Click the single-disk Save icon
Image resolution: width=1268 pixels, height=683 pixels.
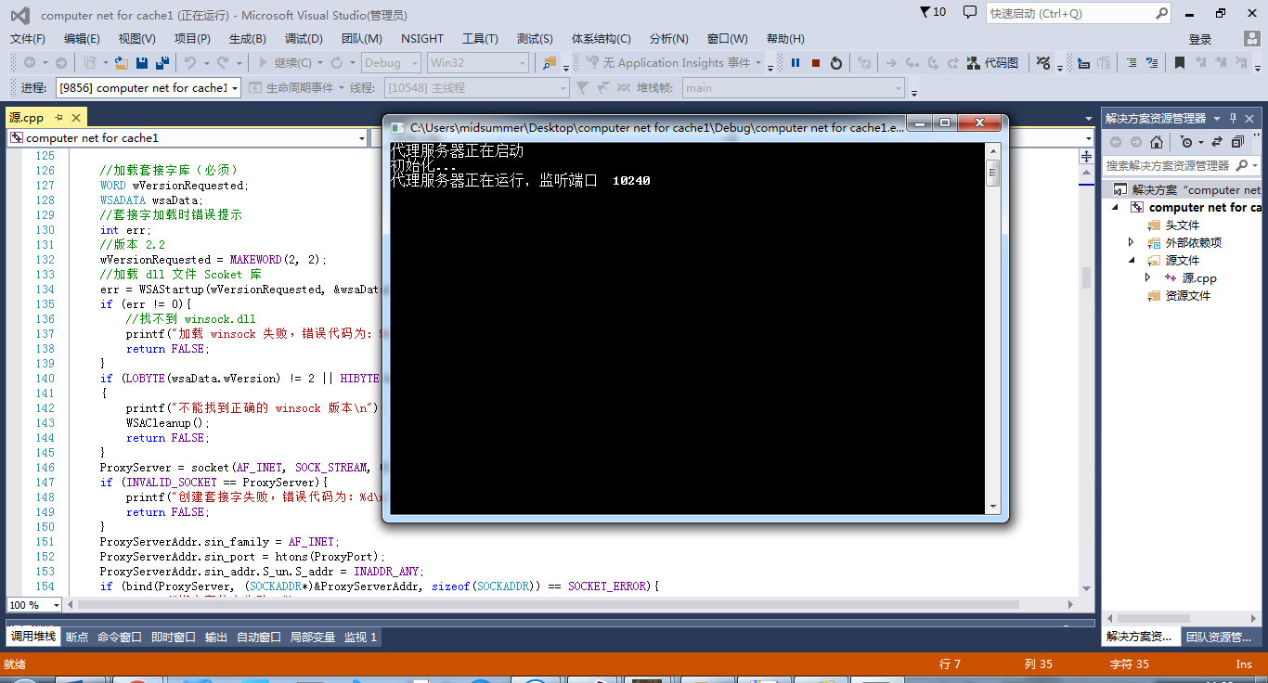pos(142,63)
